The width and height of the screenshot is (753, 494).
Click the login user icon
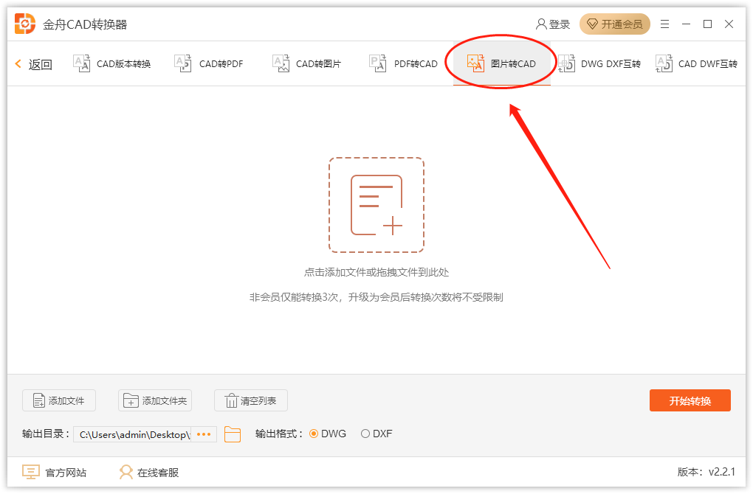(x=541, y=24)
